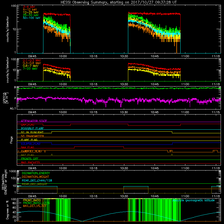
Task: Click the "Absolute geomagnetic latitude" label
Action: point(193,200)
